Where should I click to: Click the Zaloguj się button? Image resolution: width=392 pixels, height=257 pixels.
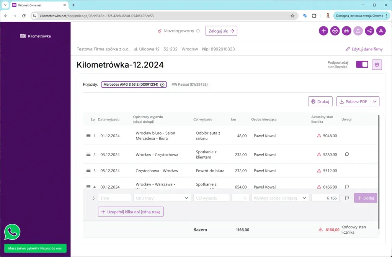(221, 31)
